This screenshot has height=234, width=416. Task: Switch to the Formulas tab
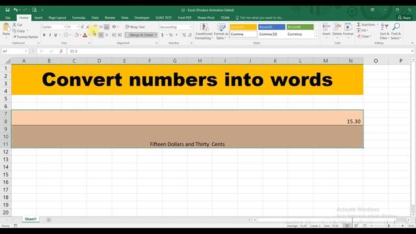(79, 18)
